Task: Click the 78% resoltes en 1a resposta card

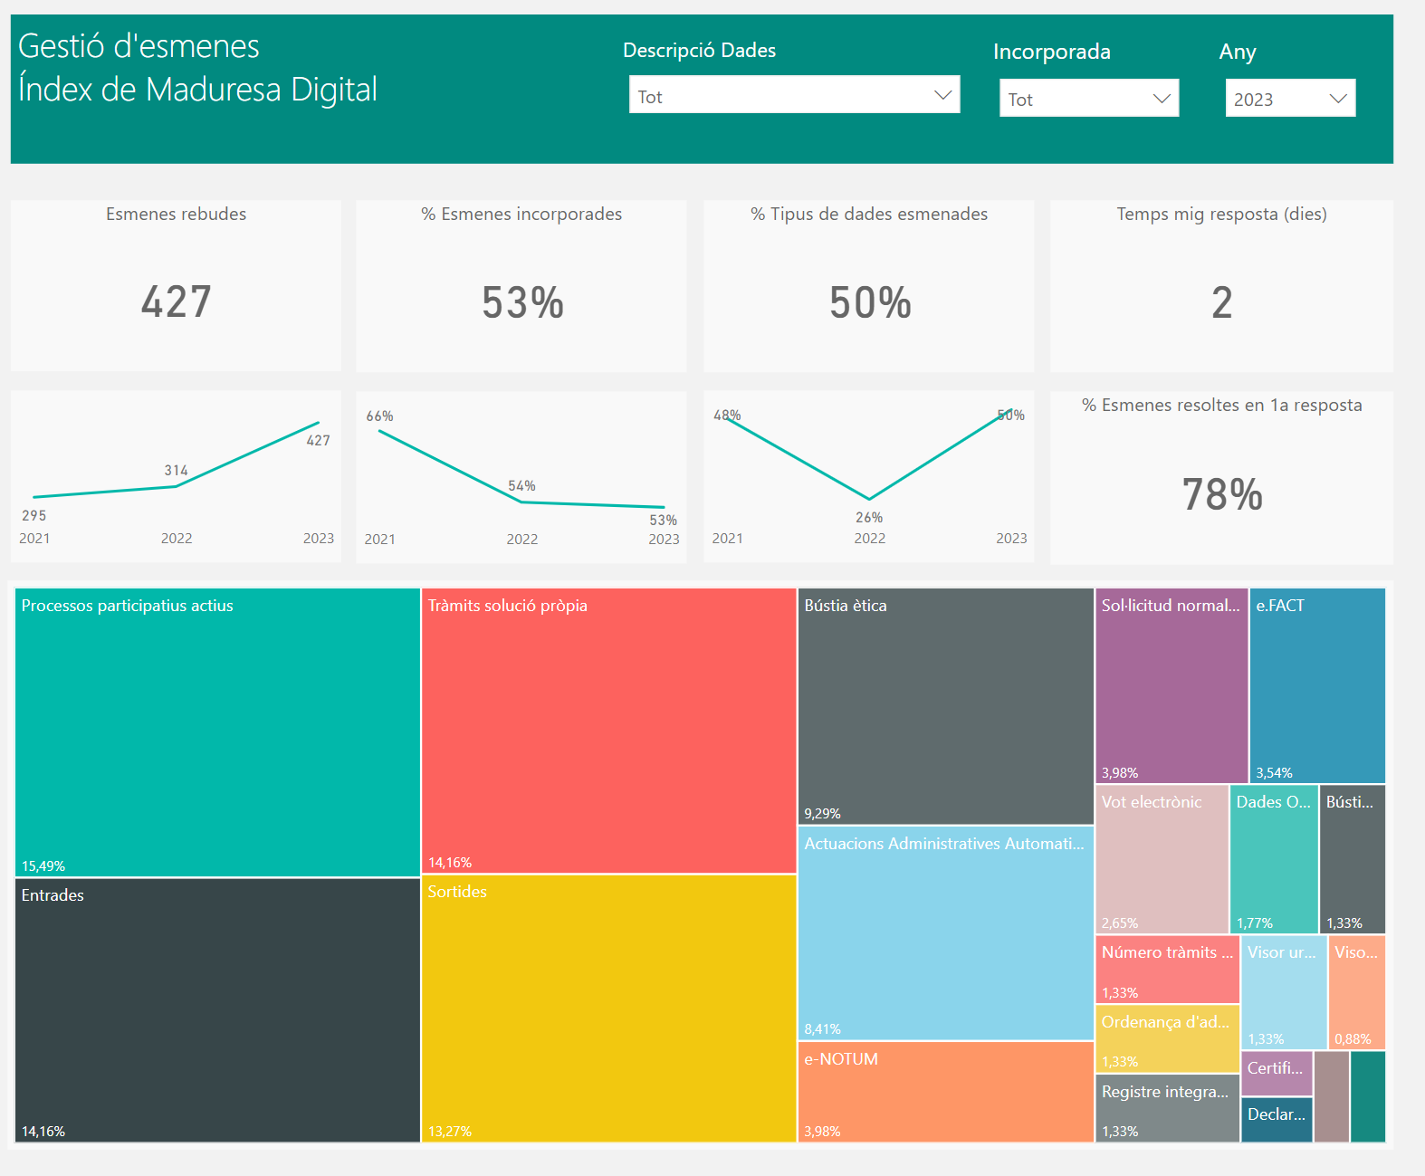Action: [1221, 478]
